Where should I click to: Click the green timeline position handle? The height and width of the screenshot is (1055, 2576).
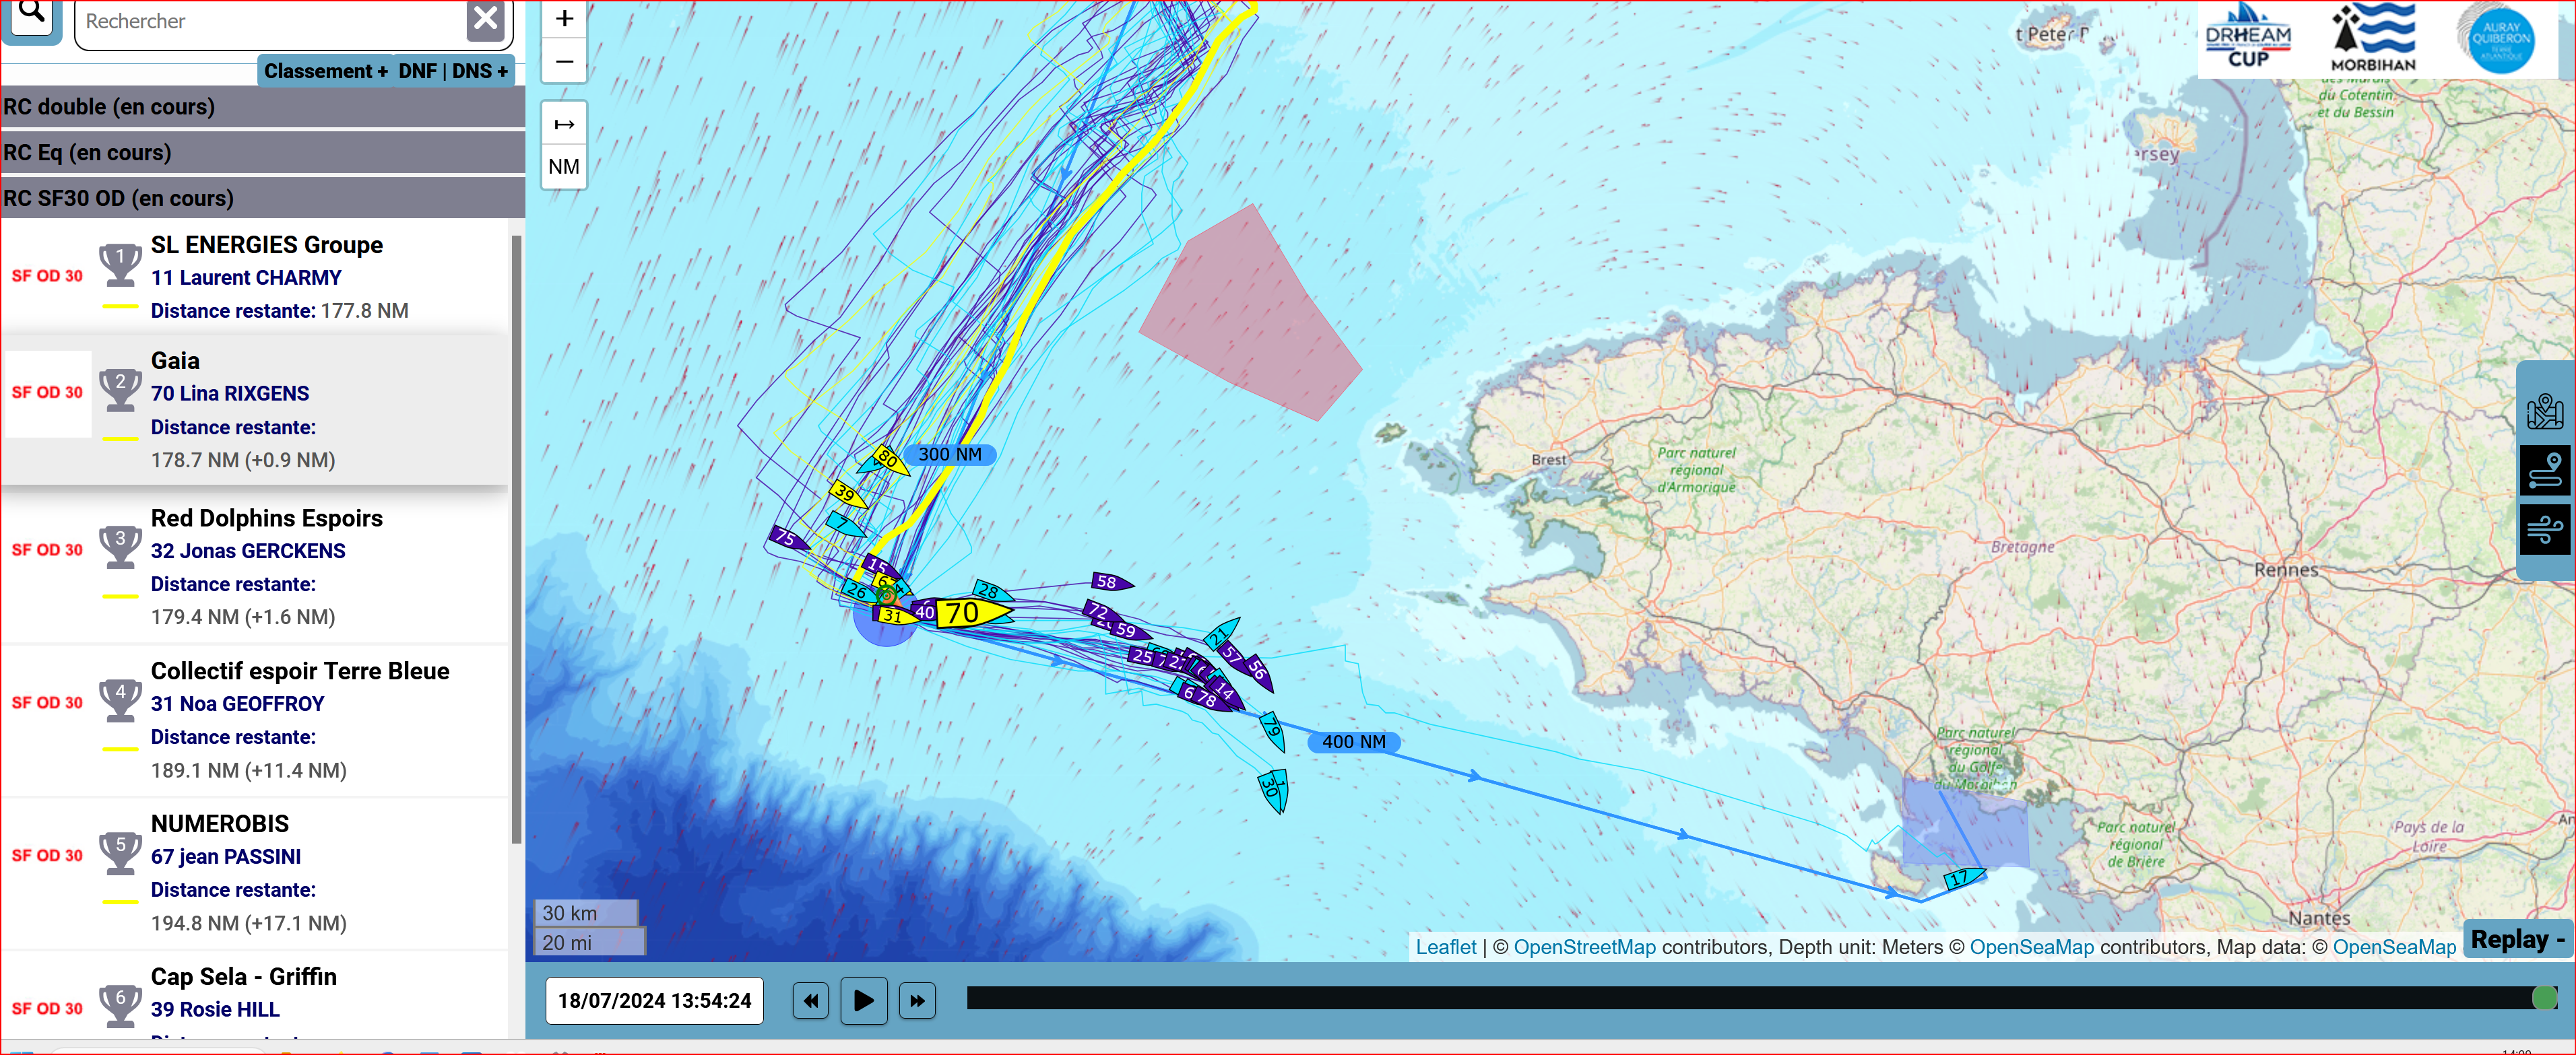pyautogui.click(x=2544, y=997)
